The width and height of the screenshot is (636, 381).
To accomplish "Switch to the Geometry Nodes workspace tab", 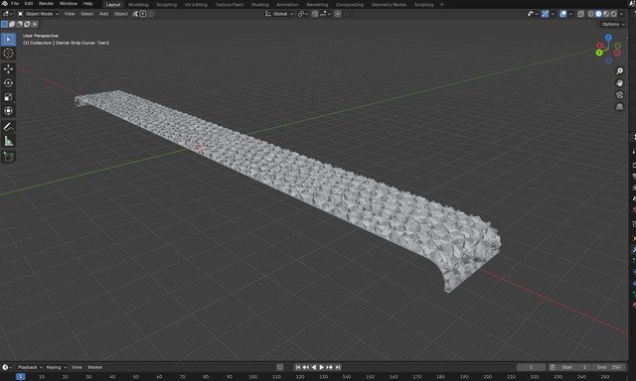I will point(389,4).
